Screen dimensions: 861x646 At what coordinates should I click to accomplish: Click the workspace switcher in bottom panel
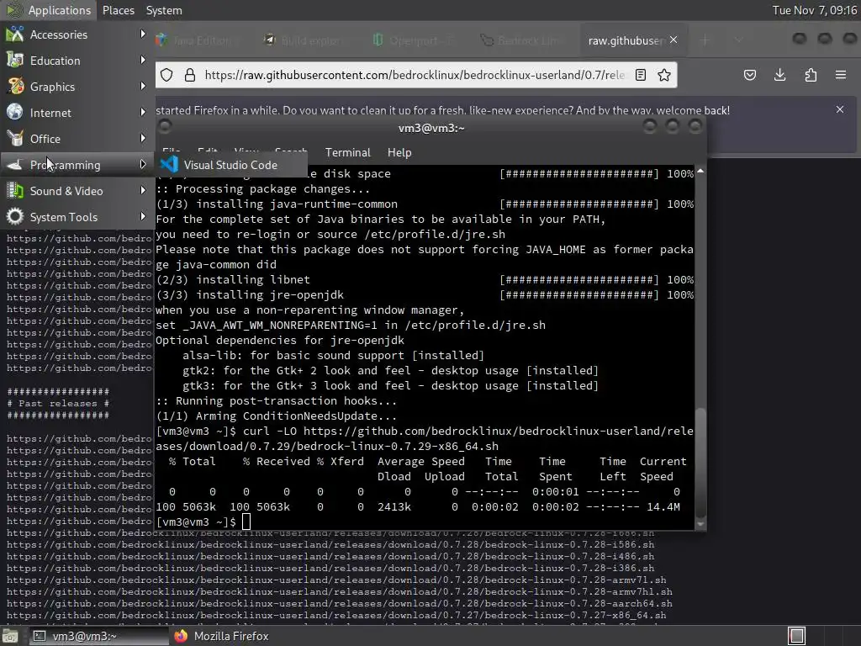[797, 636]
